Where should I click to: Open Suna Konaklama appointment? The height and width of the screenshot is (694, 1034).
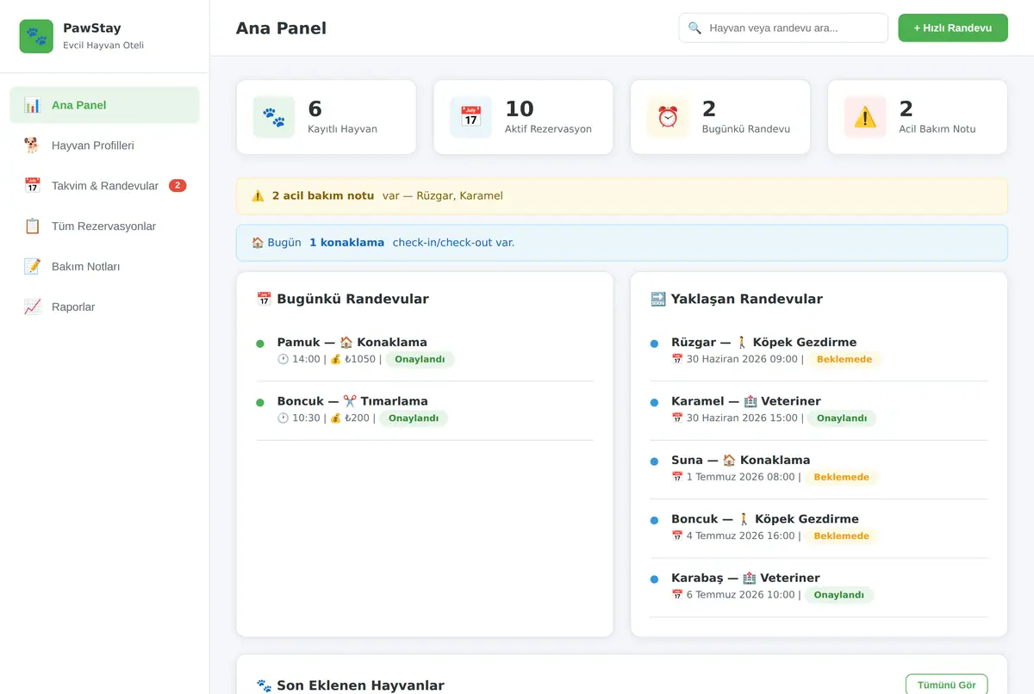pos(819,469)
